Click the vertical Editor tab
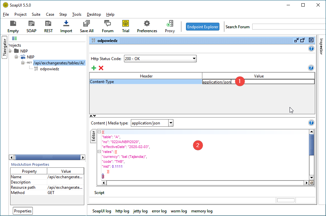The height and width of the screenshot is (216, 326). click(x=93, y=136)
